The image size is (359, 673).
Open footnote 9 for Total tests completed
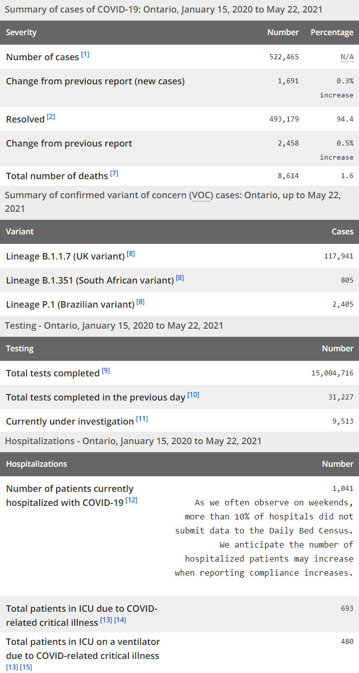106,371
